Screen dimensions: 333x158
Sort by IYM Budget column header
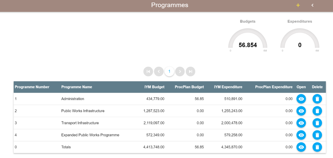point(154,87)
